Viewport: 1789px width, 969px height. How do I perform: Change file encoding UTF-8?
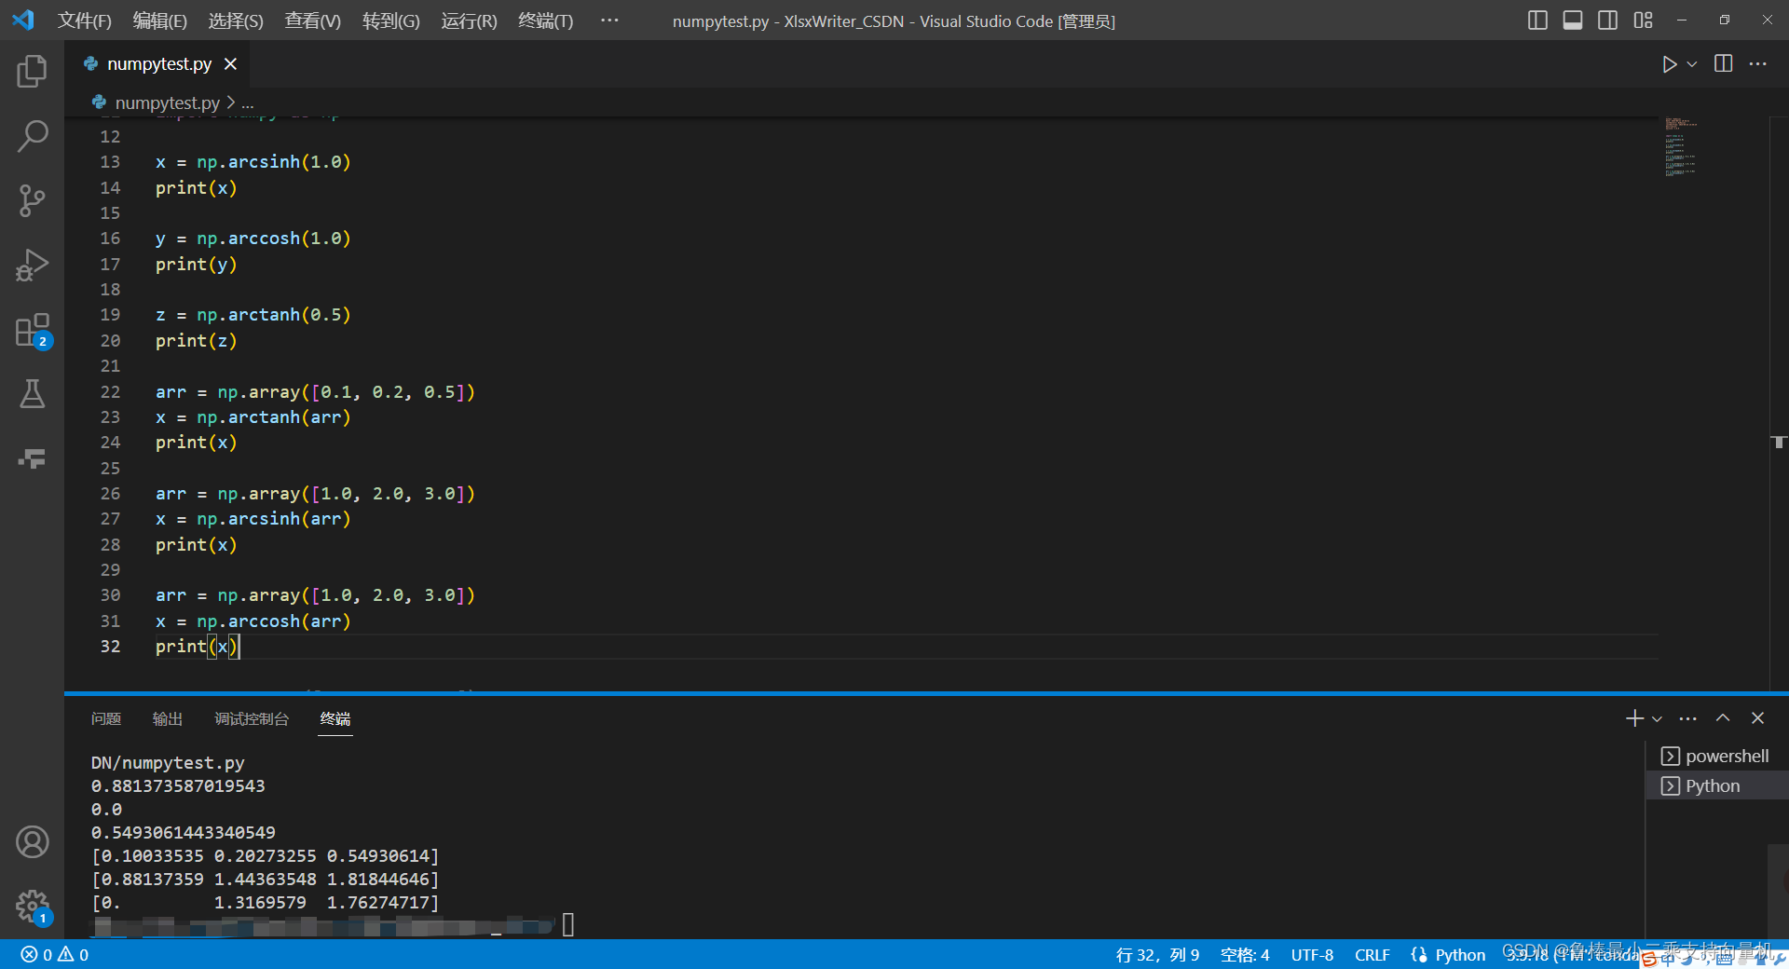pos(1312,955)
